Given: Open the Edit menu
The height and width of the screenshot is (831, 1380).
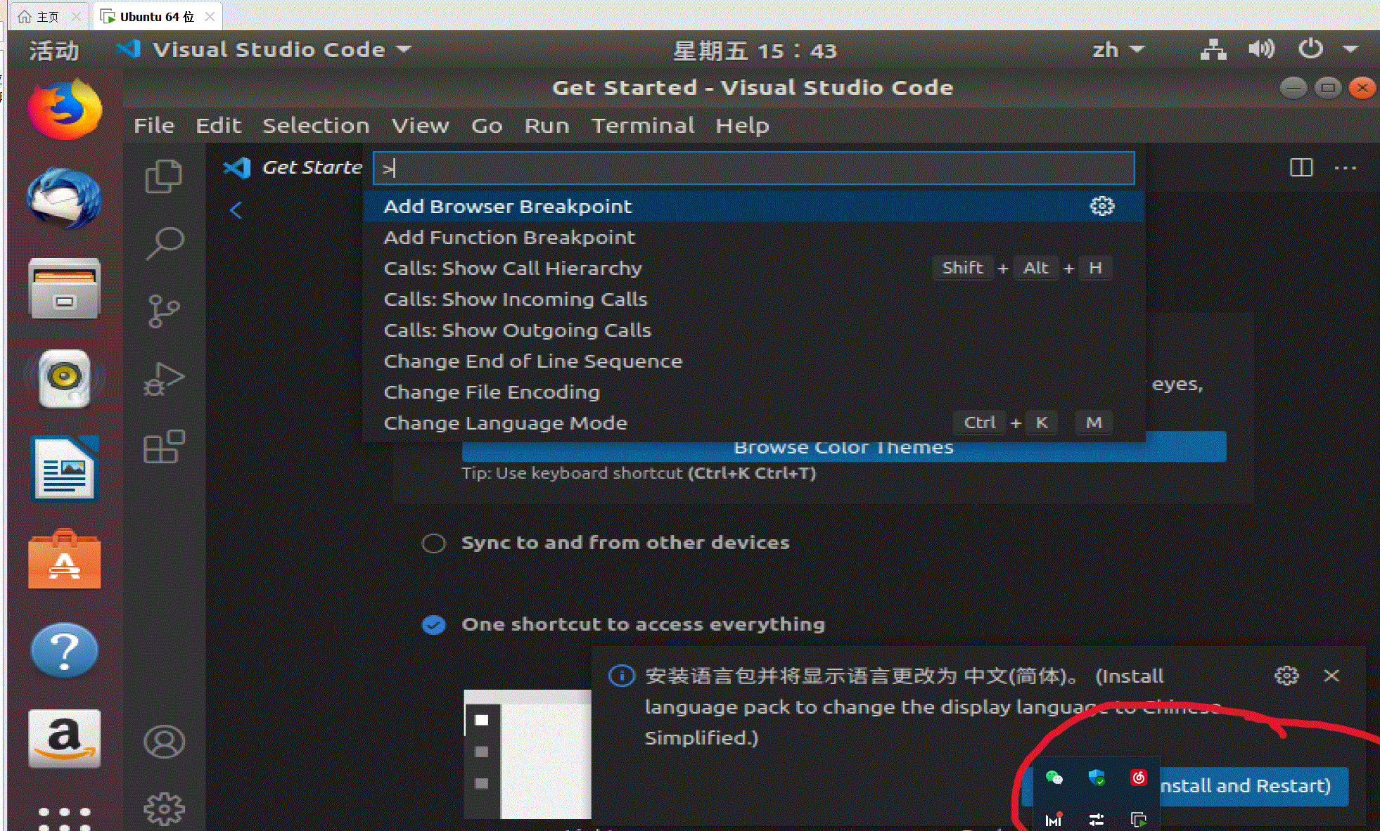Looking at the screenshot, I should coord(218,126).
